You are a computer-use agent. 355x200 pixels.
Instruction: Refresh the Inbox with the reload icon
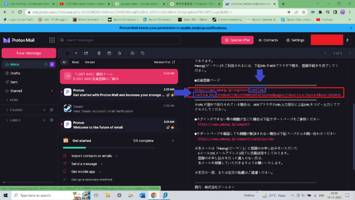[x=46, y=64]
